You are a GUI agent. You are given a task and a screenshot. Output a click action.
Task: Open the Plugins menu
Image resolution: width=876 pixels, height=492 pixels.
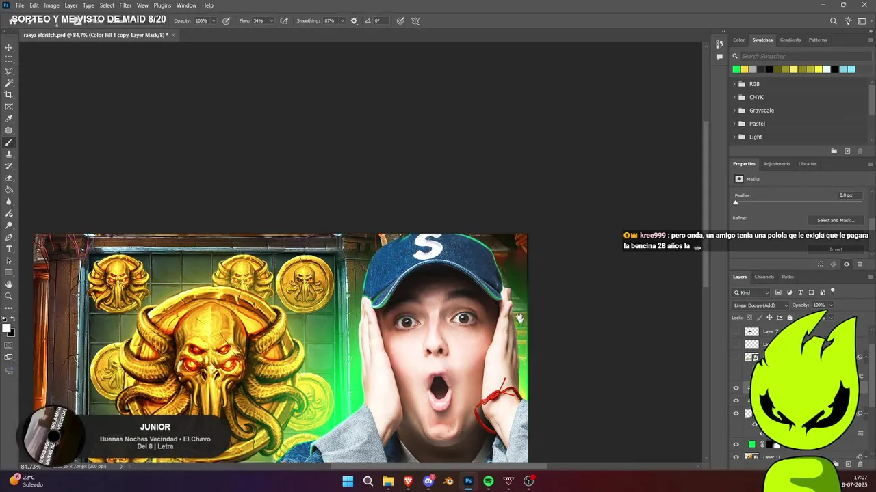pyautogui.click(x=162, y=5)
